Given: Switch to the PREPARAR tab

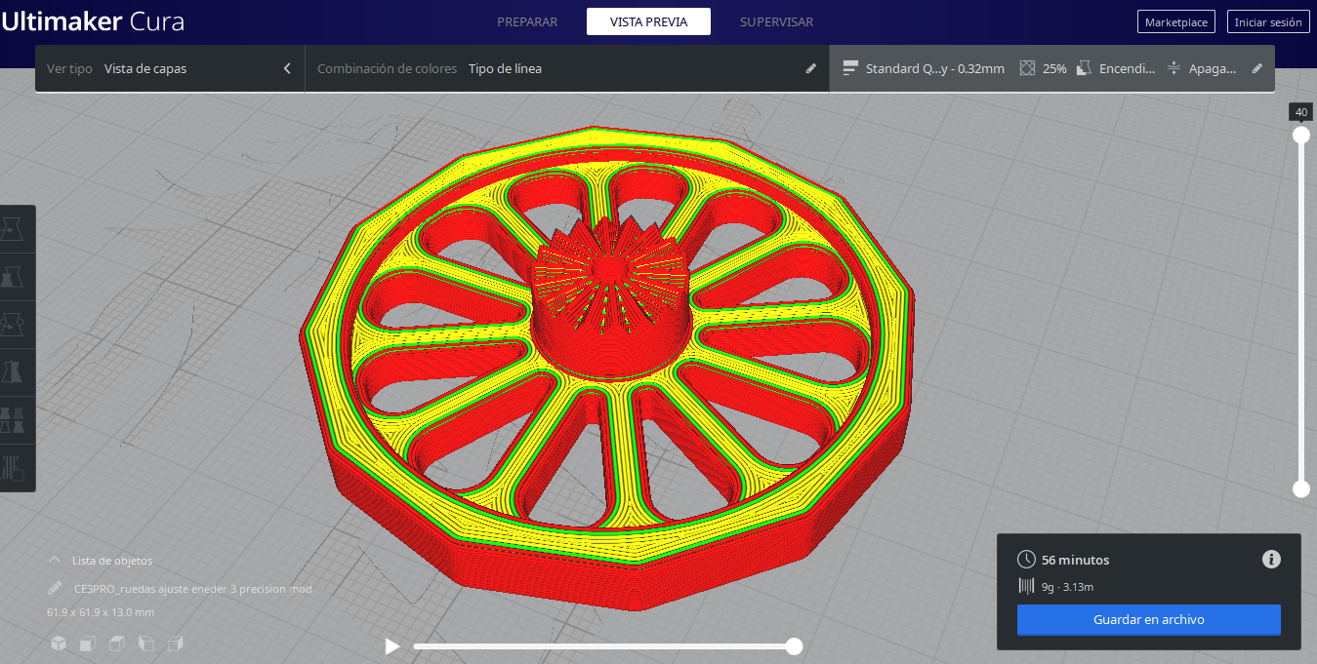Looking at the screenshot, I should 528,21.
